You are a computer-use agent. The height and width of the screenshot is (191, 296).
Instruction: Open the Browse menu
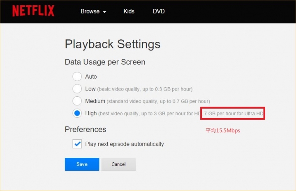pos(90,11)
